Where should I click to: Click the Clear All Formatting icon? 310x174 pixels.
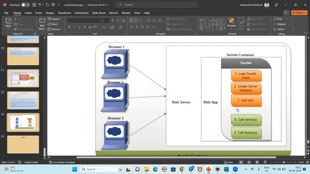[124, 20]
